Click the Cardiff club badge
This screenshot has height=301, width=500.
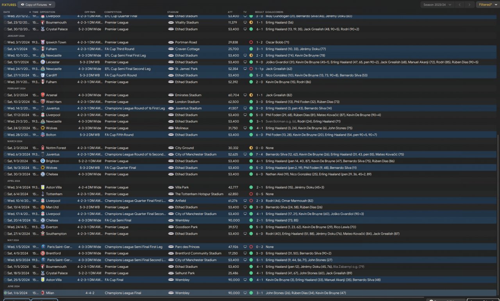pos(43,75)
